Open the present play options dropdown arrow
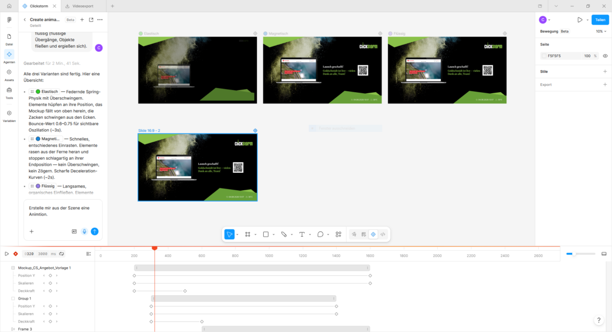This screenshot has width=612, height=332. 587,20
